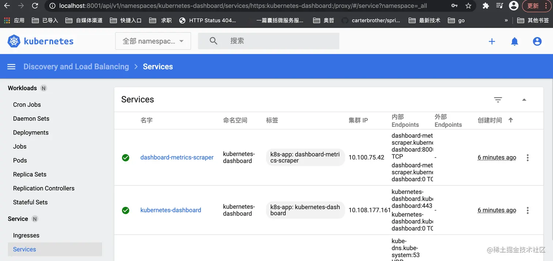The width and height of the screenshot is (553, 261).
Task: Open the 自媒体渠道 bookmark folder
Action: (x=84, y=20)
